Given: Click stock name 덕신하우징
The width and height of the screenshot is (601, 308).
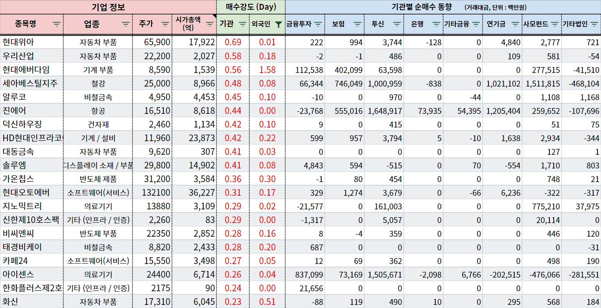Looking at the screenshot, I should click(22, 124).
